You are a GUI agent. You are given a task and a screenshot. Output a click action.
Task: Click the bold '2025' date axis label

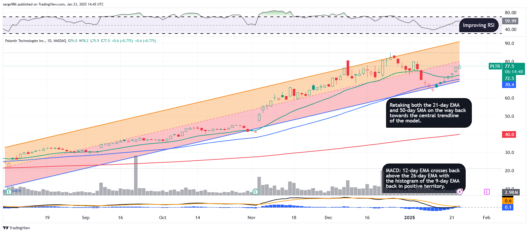[409, 218]
